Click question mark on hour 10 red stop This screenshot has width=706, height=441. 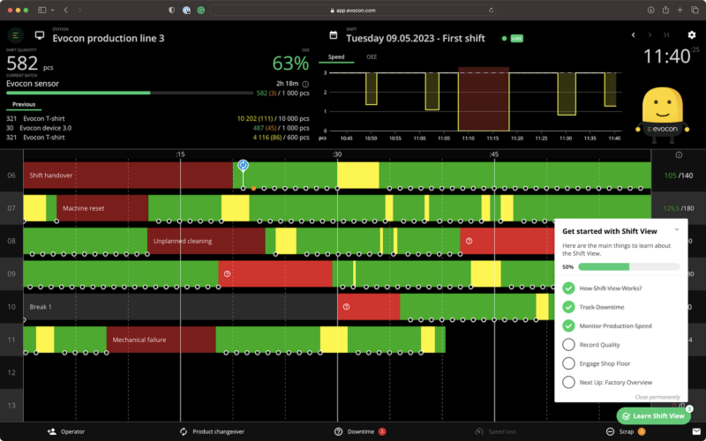(x=346, y=306)
